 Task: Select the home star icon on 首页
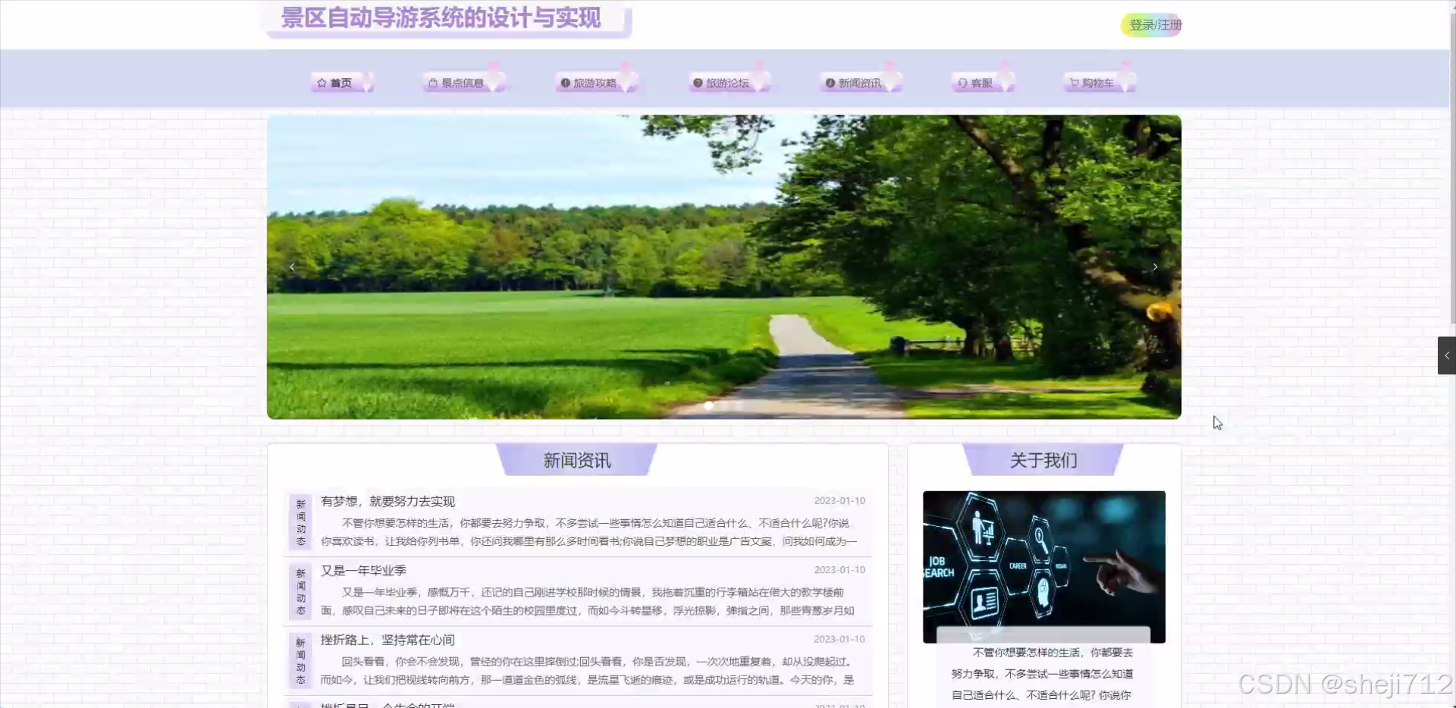[321, 82]
